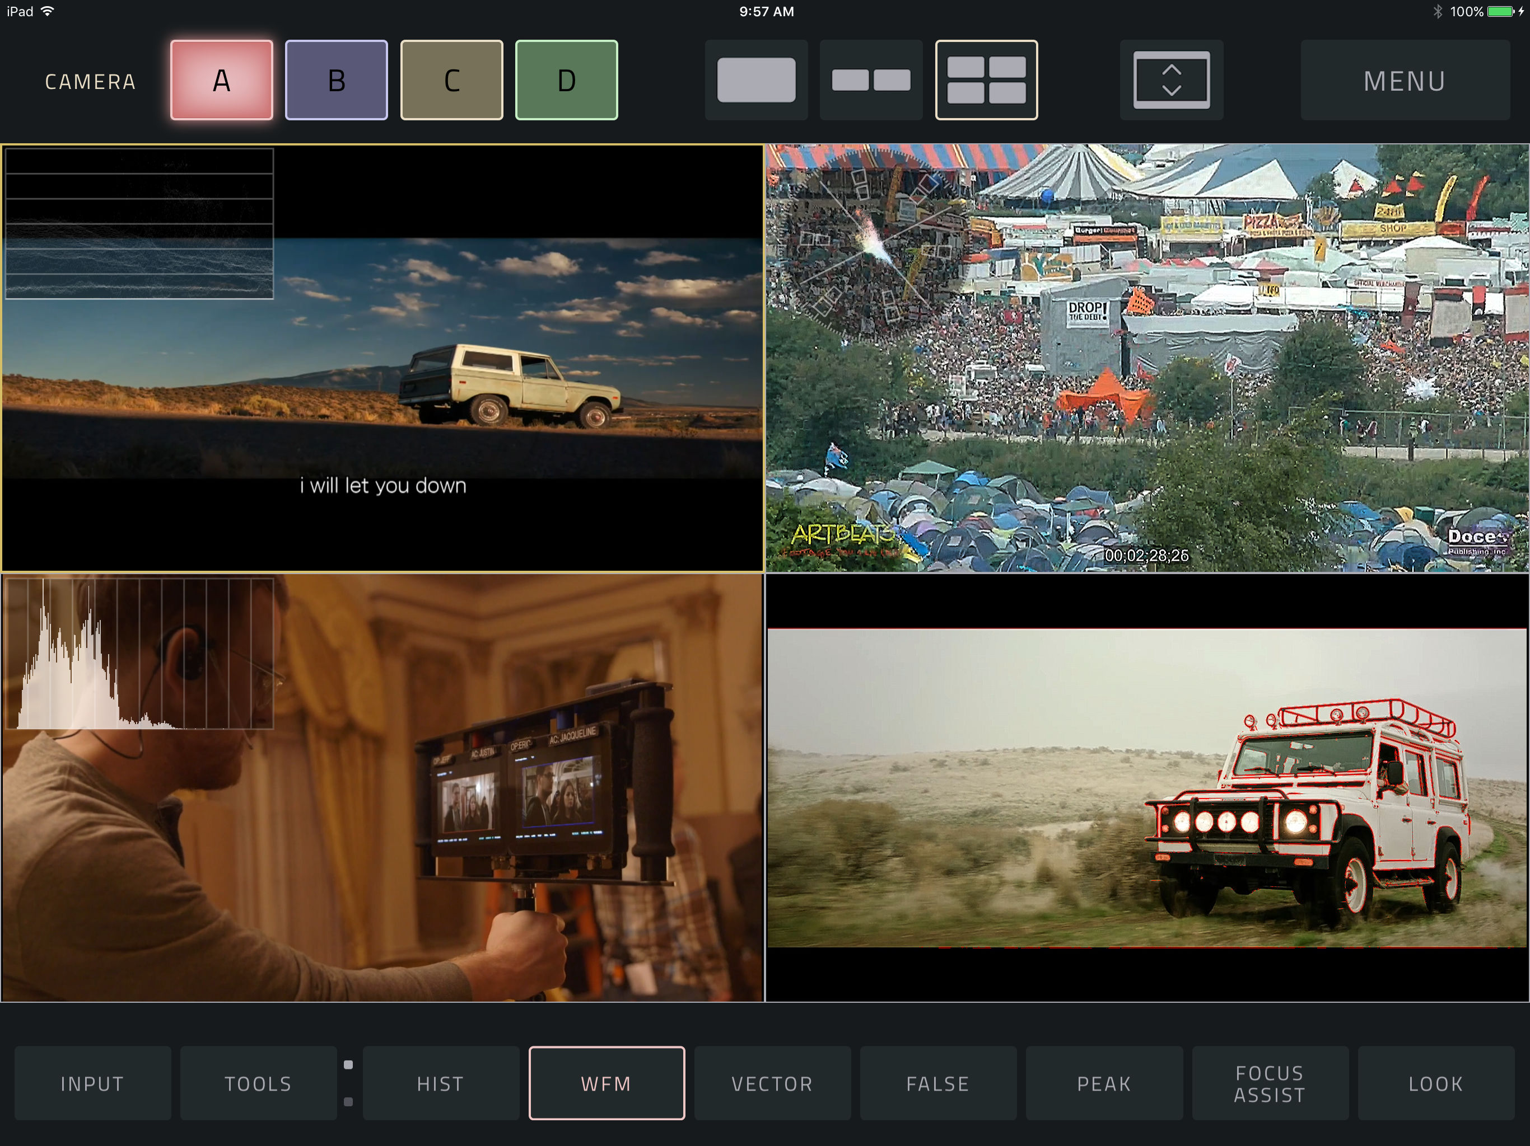Tap the Bluetooth status icon

pyautogui.click(x=1438, y=12)
